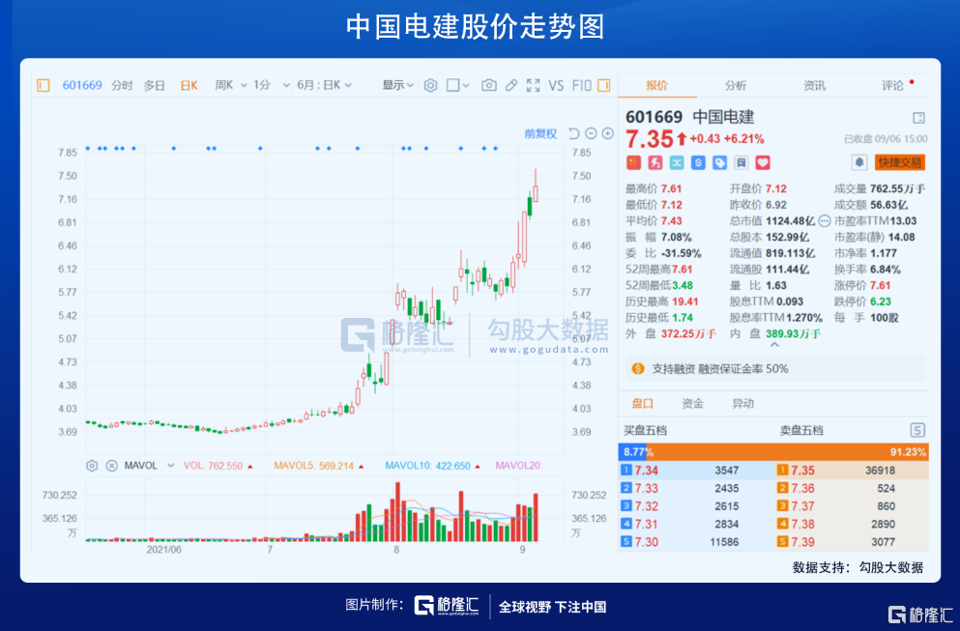Click the 601669 stock code link

(82, 85)
